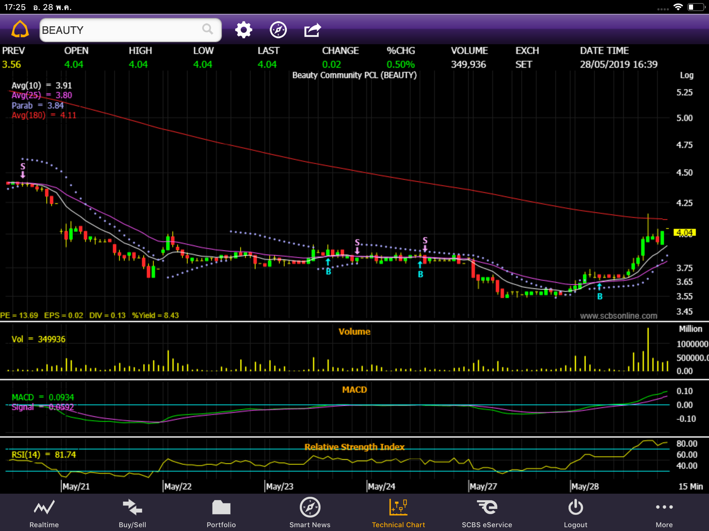Image resolution: width=709 pixels, height=531 pixels.
Task: Change the 15 Min interval
Action: [690, 486]
